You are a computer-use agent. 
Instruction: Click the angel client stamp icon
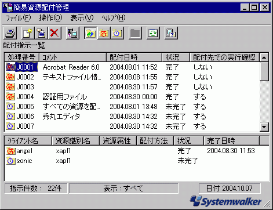[x=10, y=151]
